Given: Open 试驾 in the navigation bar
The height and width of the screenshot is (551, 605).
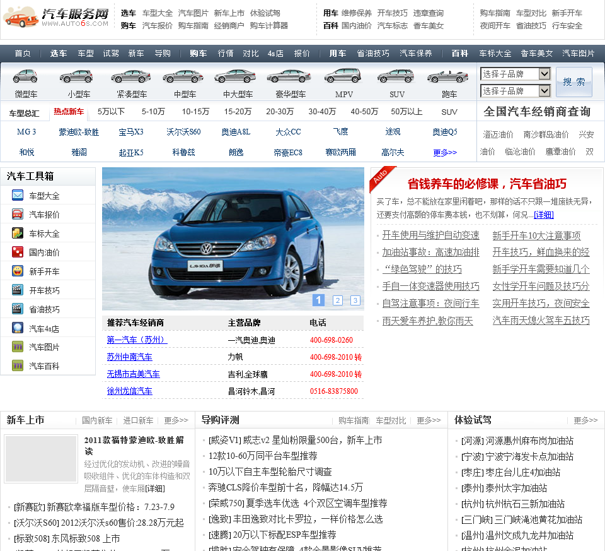Looking at the screenshot, I should [111, 53].
